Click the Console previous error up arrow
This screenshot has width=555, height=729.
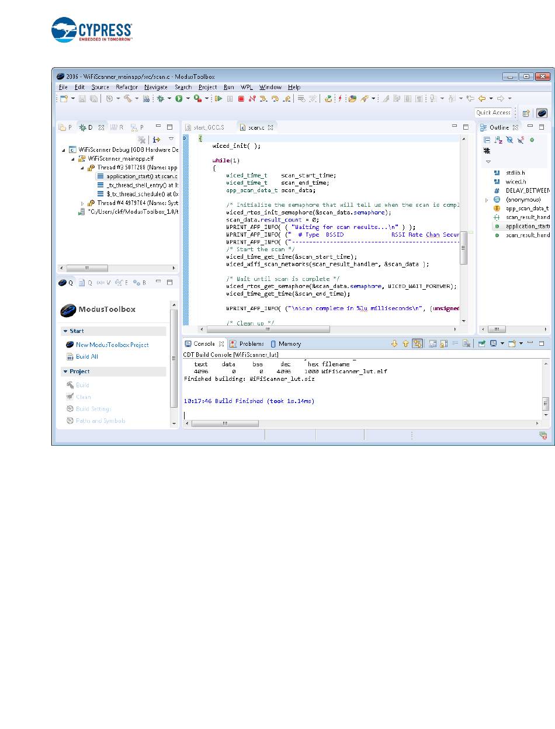[405, 343]
